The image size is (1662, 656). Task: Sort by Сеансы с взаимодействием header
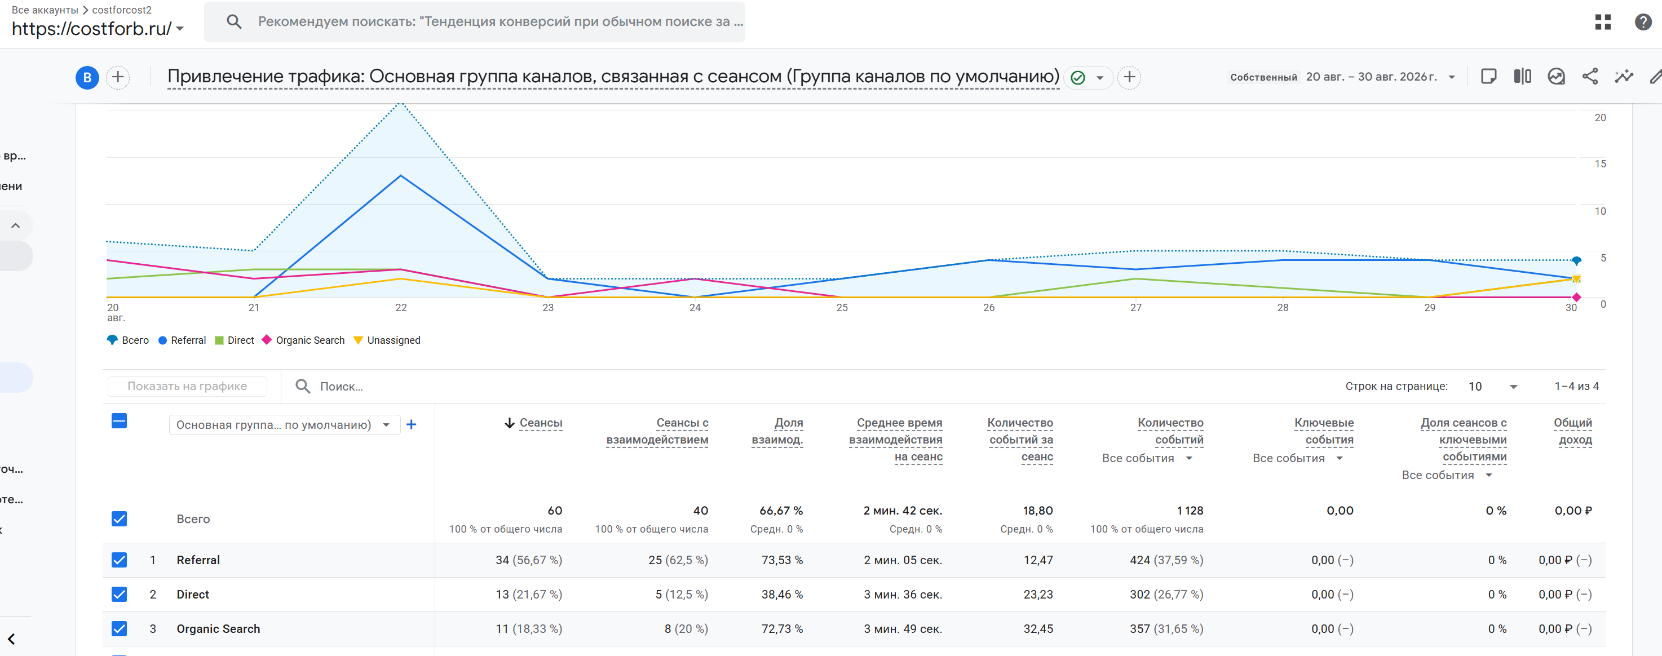coord(657,431)
